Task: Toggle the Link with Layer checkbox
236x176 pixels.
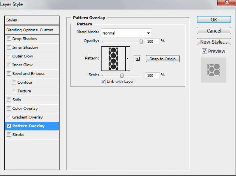Action: click(103, 81)
